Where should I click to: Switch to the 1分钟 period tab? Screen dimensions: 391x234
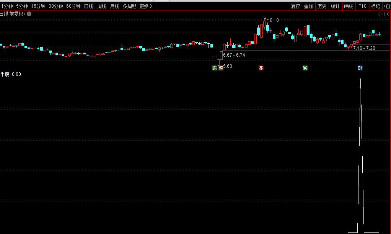pos(7,6)
